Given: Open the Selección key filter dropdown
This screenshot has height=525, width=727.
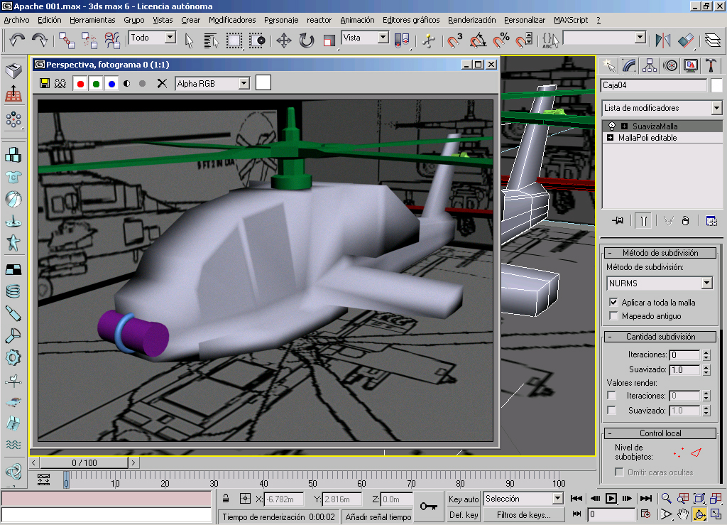Looking at the screenshot, I should [557, 499].
